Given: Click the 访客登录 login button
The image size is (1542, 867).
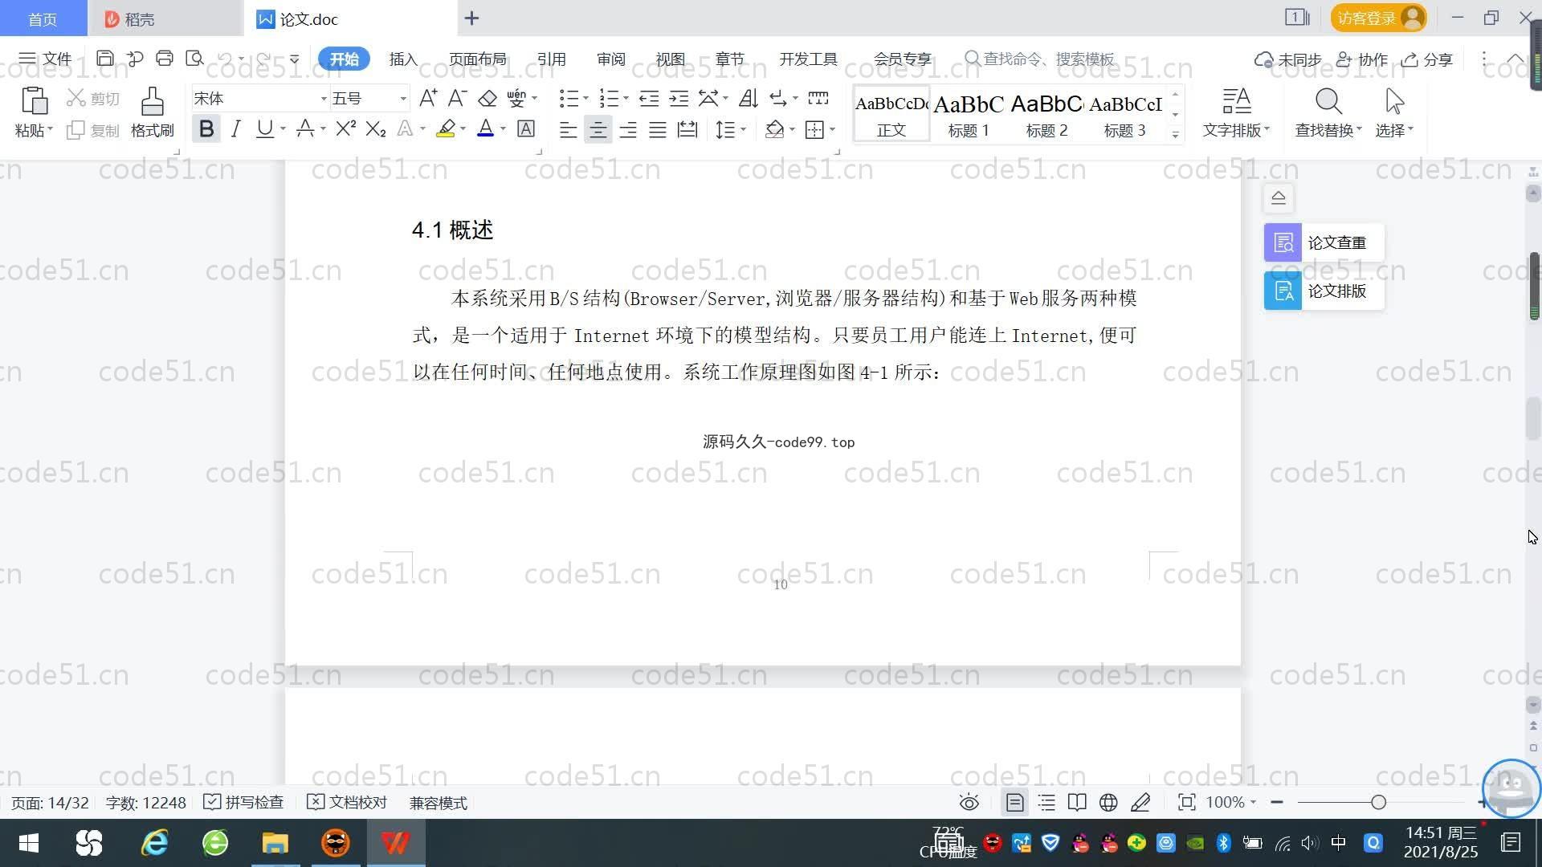Looking at the screenshot, I should pos(1378,18).
